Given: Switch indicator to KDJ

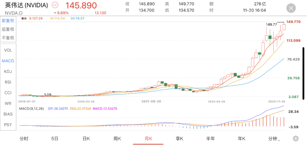Looking at the screenshot, I should pyautogui.click(x=8, y=71).
